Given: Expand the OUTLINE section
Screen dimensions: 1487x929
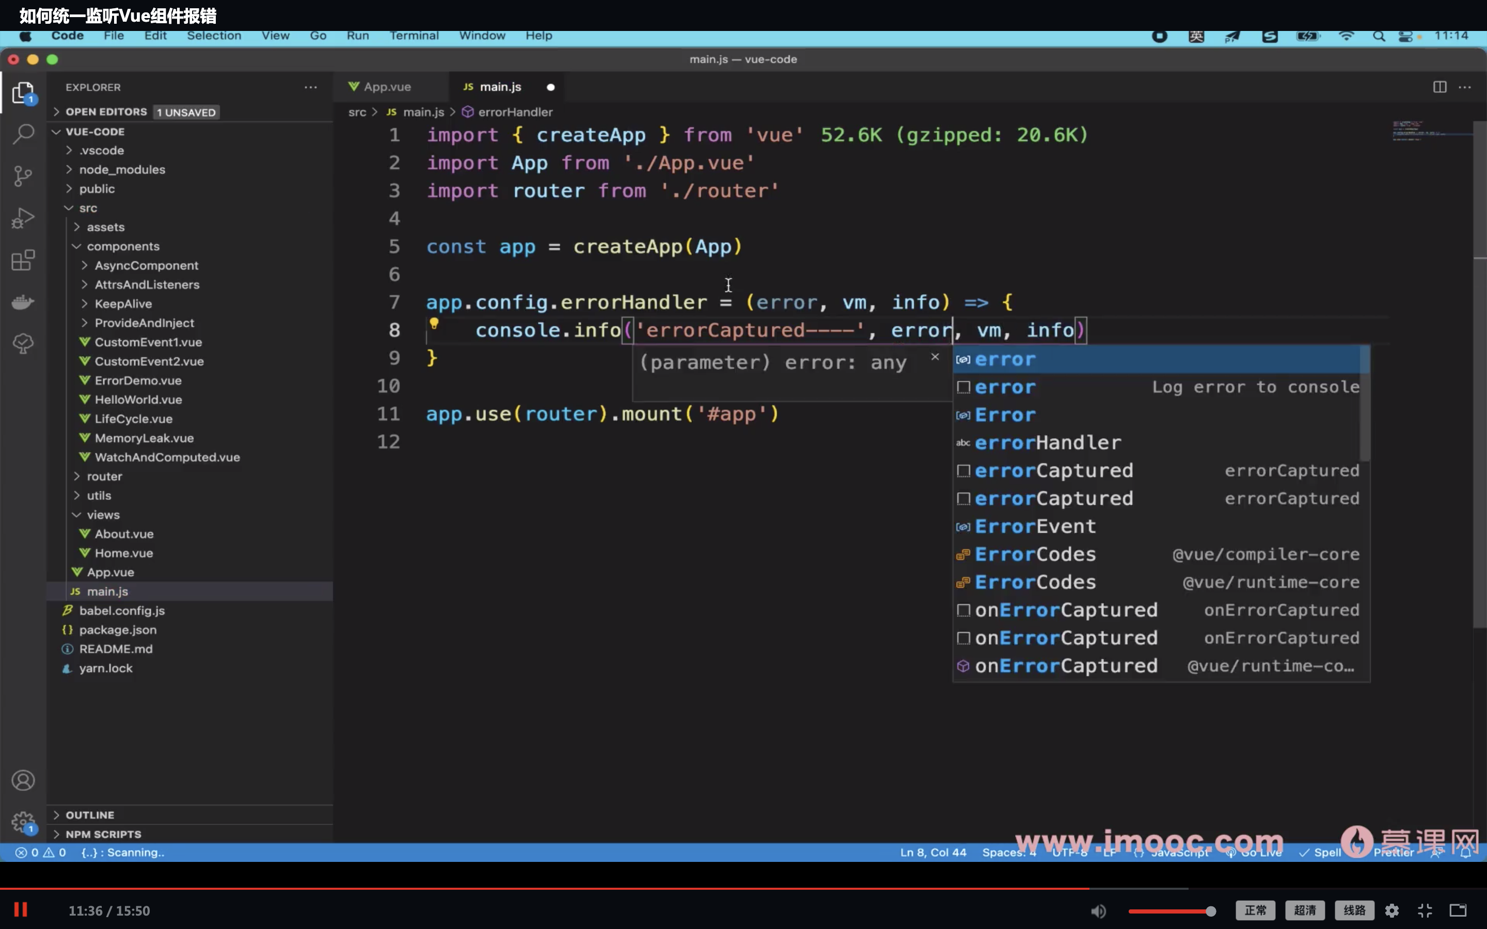Looking at the screenshot, I should [x=90, y=815].
